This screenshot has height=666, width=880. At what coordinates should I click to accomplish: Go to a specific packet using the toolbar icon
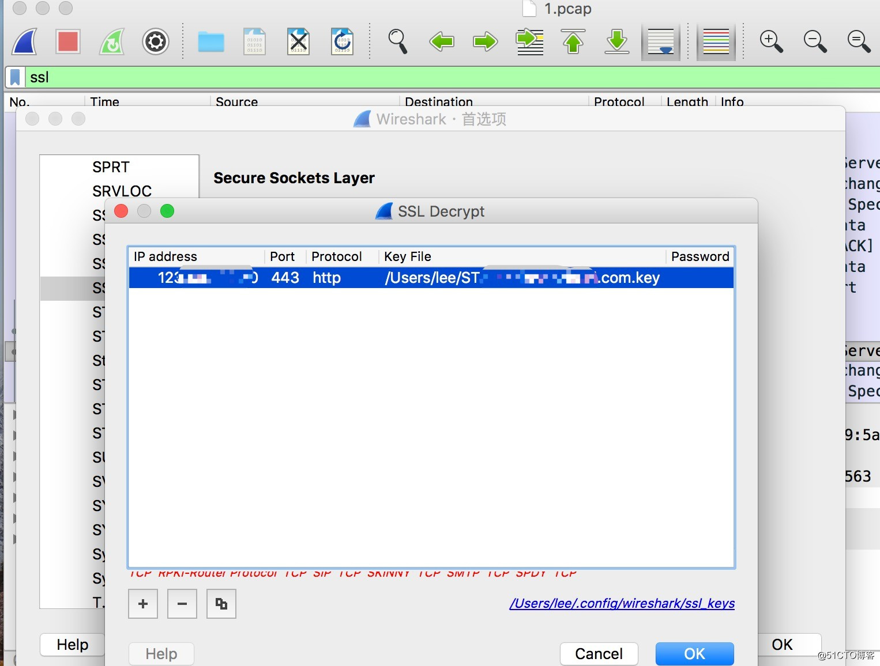coord(529,41)
